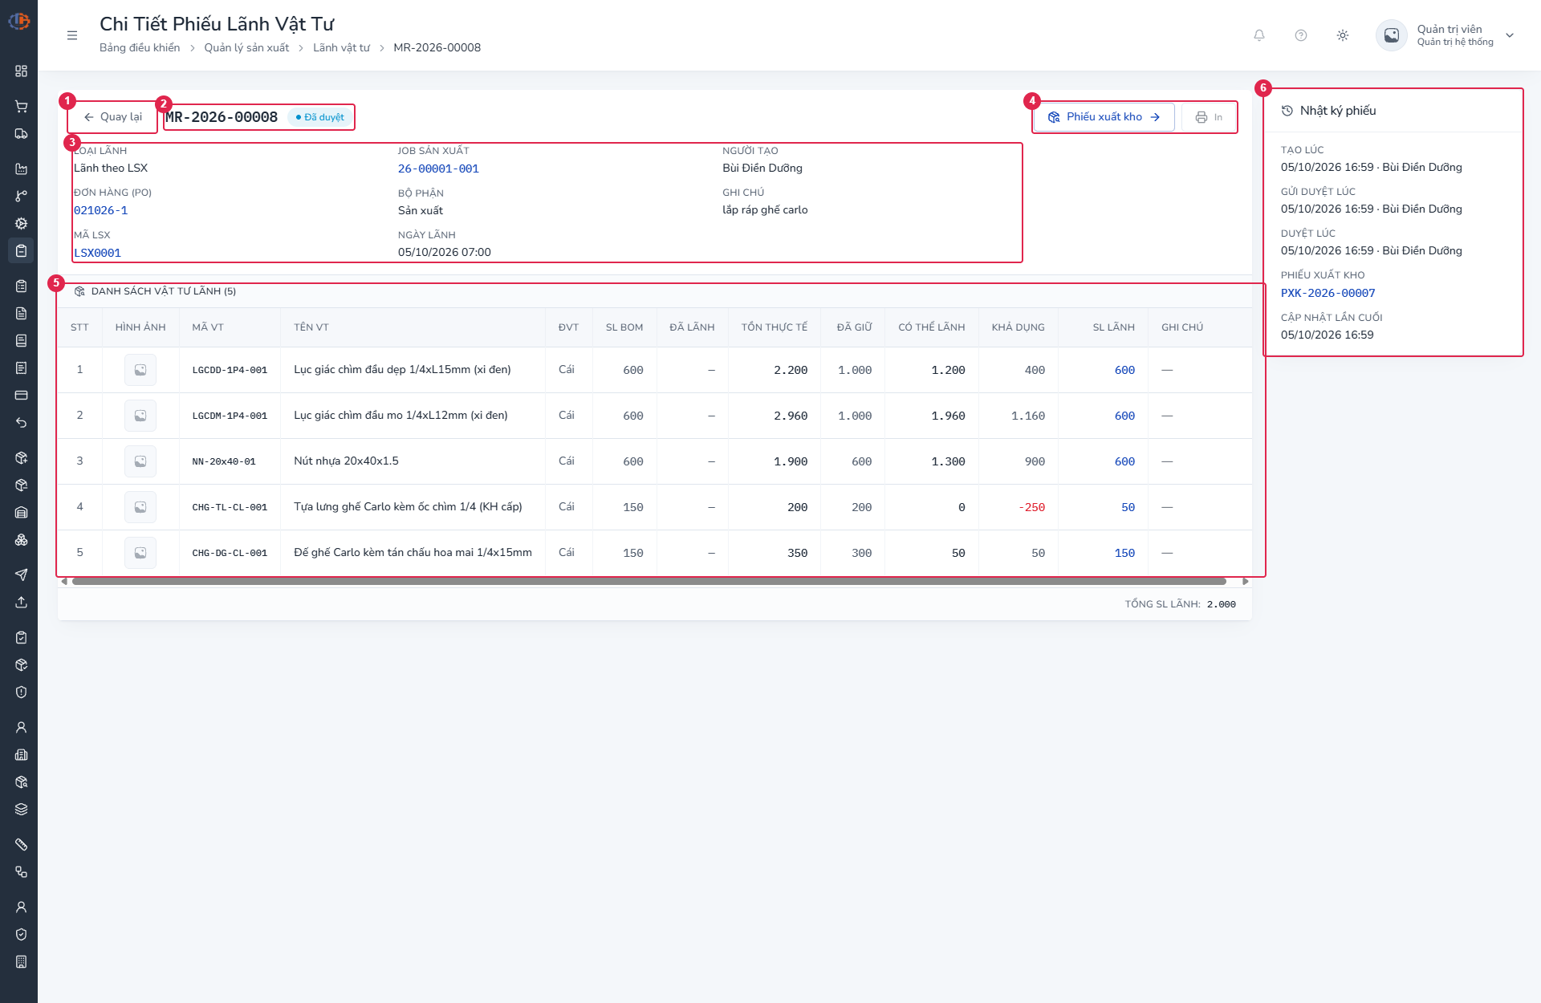Expand the Quản trị viên user menu
This screenshot has width=1541, height=1003.
point(1445,35)
